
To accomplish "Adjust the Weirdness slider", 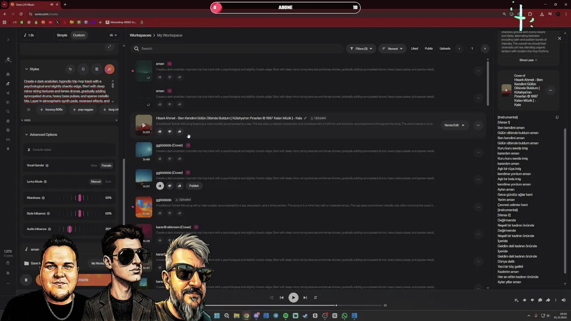I will (80, 198).
